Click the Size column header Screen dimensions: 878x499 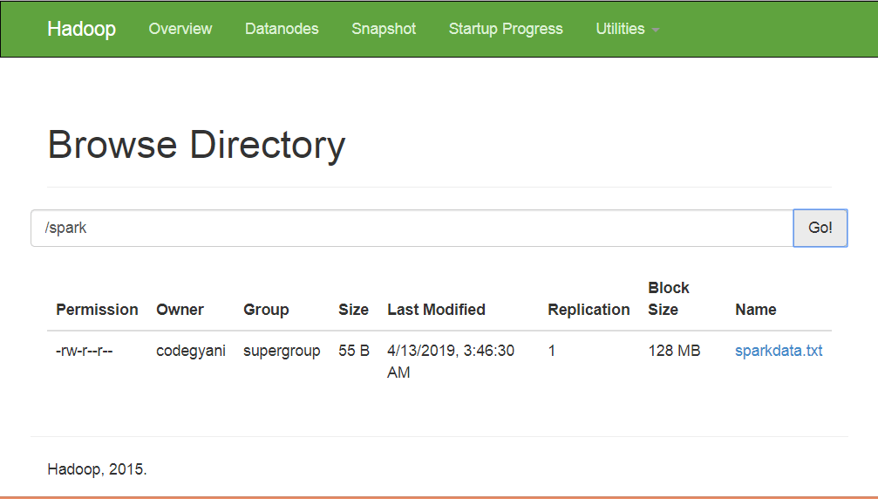pos(353,310)
